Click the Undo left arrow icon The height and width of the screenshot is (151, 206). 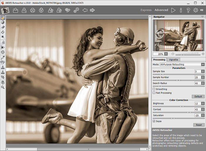85,10
